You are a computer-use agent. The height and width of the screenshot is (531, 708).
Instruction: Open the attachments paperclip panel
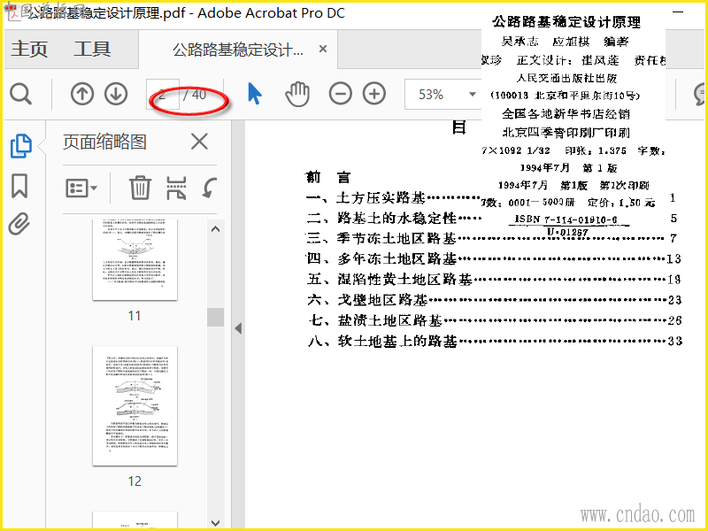click(x=19, y=224)
